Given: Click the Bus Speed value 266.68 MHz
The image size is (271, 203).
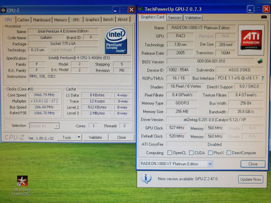Looking at the screenshot, I should coord(44,107).
